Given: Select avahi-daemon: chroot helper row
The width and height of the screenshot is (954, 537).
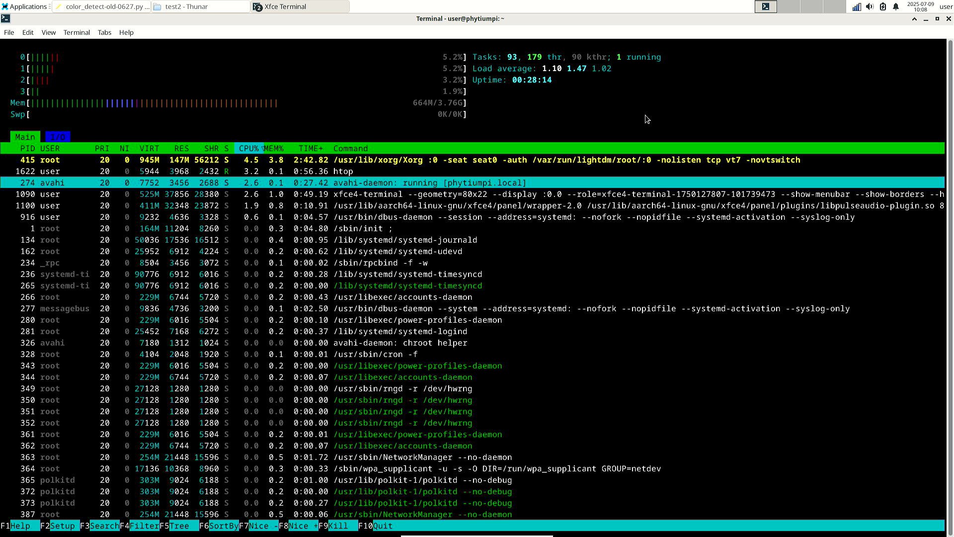Looking at the screenshot, I should (x=472, y=343).
